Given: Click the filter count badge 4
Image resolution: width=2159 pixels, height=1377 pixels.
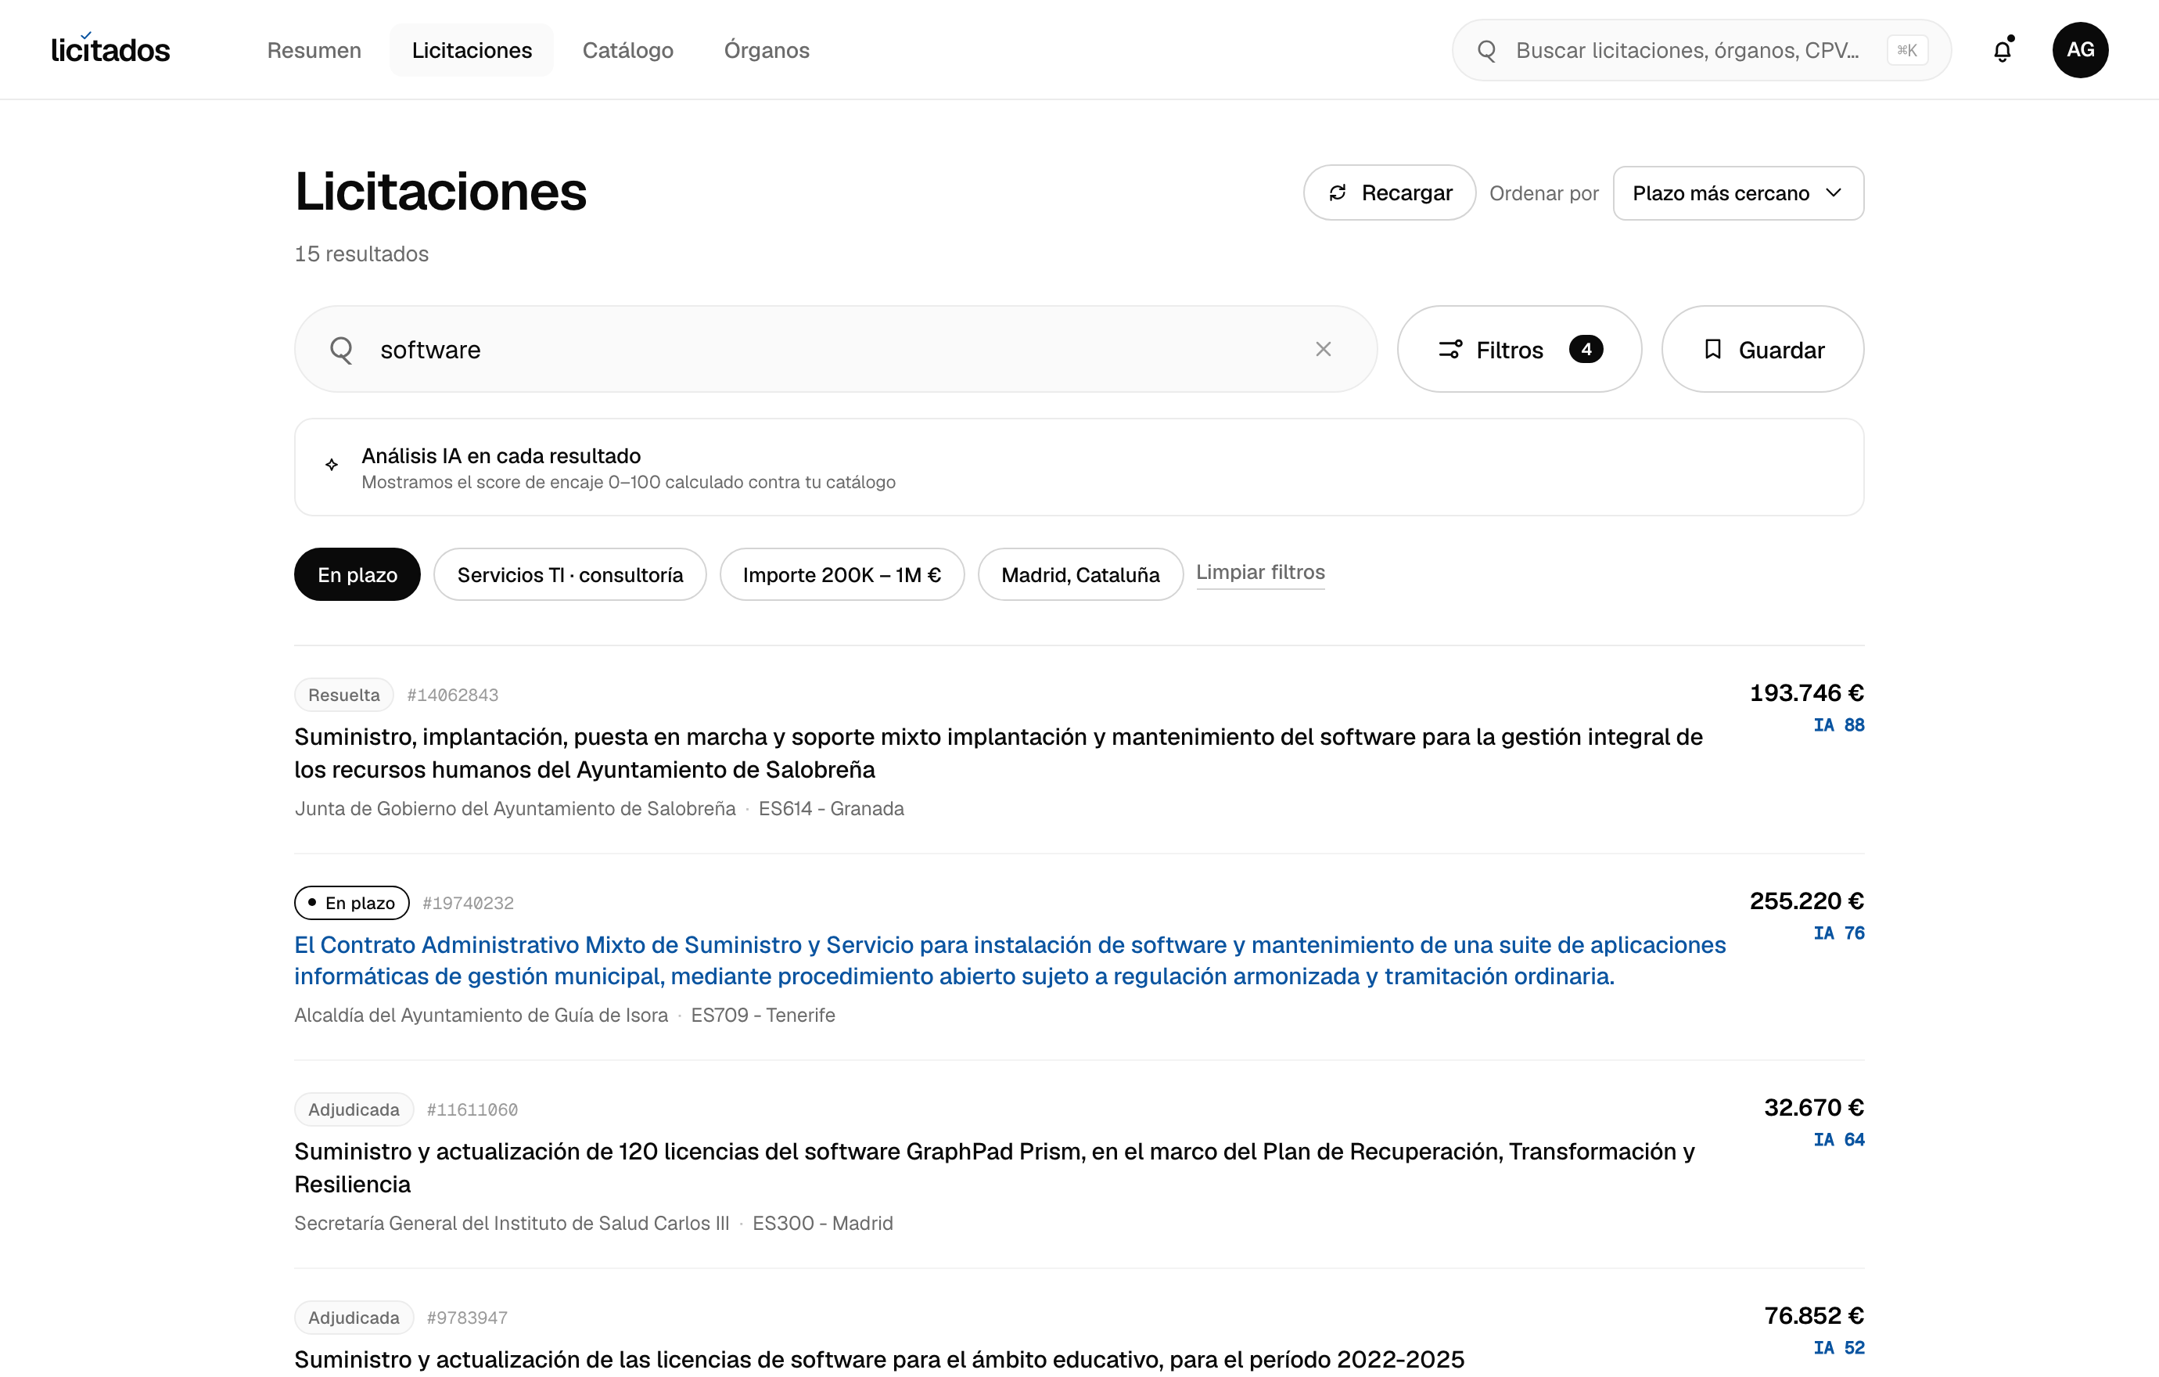Looking at the screenshot, I should [x=1586, y=349].
